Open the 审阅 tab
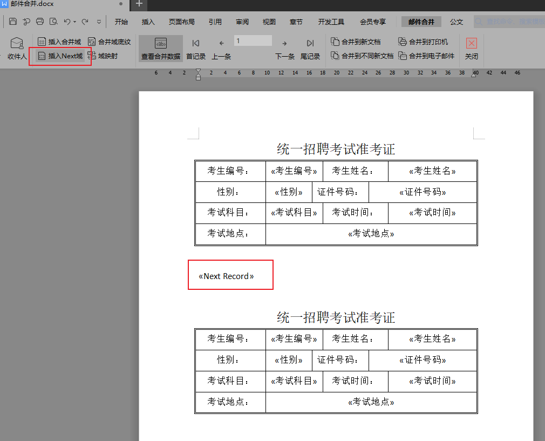This screenshot has width=545, height=441. [242, 22]
